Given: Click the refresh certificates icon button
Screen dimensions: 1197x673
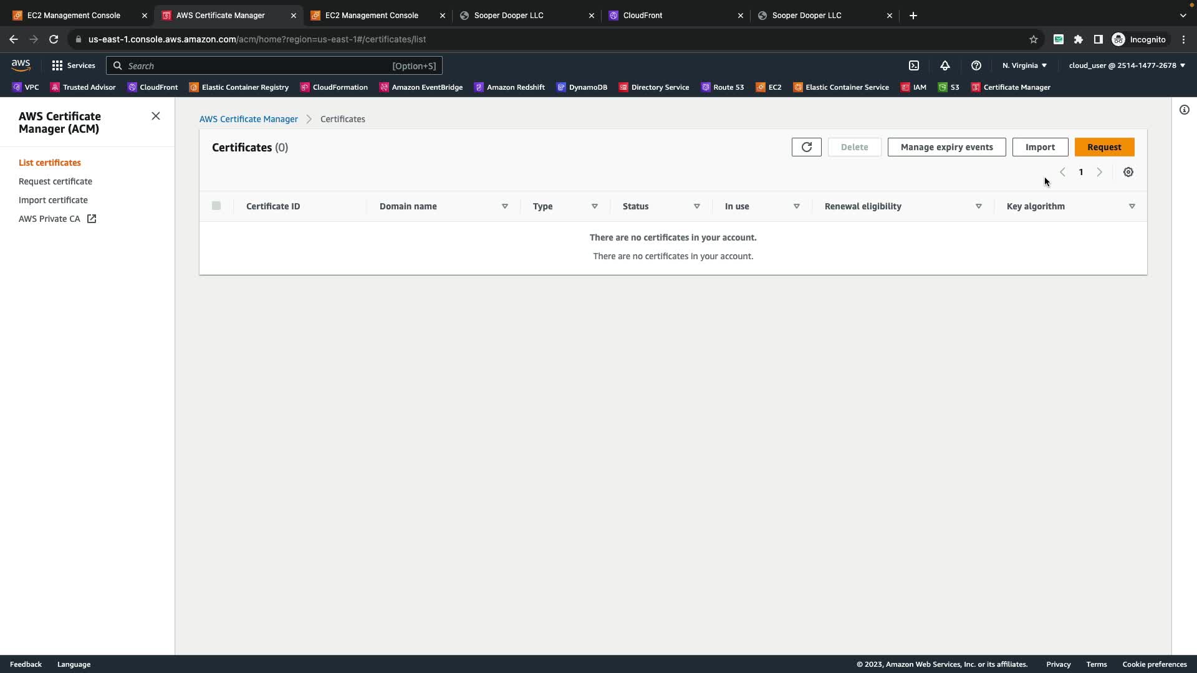Looking at the screenshot, I should [806, 147].
